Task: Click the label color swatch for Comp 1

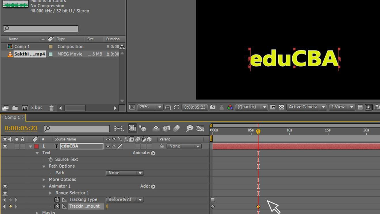Action: 51,47
